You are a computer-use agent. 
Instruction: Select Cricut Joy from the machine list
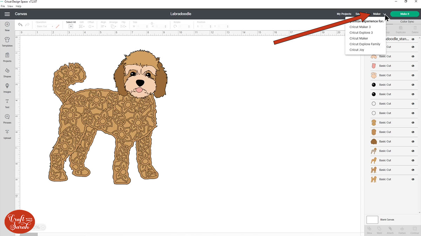click(356, 50)
